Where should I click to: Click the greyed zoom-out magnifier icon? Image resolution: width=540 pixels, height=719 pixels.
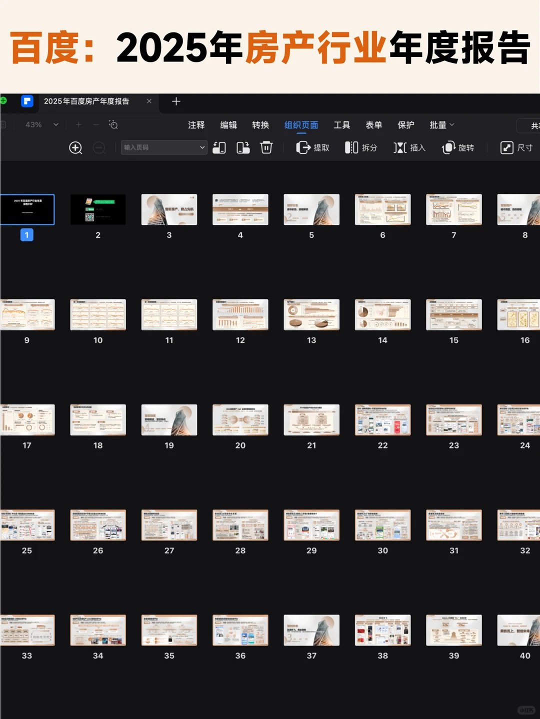(99, 148)
